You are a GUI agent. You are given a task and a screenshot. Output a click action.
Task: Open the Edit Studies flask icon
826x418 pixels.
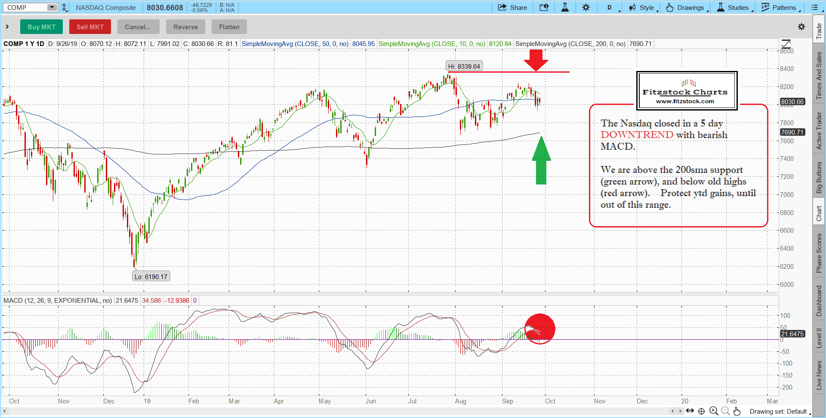coord(565,7)
